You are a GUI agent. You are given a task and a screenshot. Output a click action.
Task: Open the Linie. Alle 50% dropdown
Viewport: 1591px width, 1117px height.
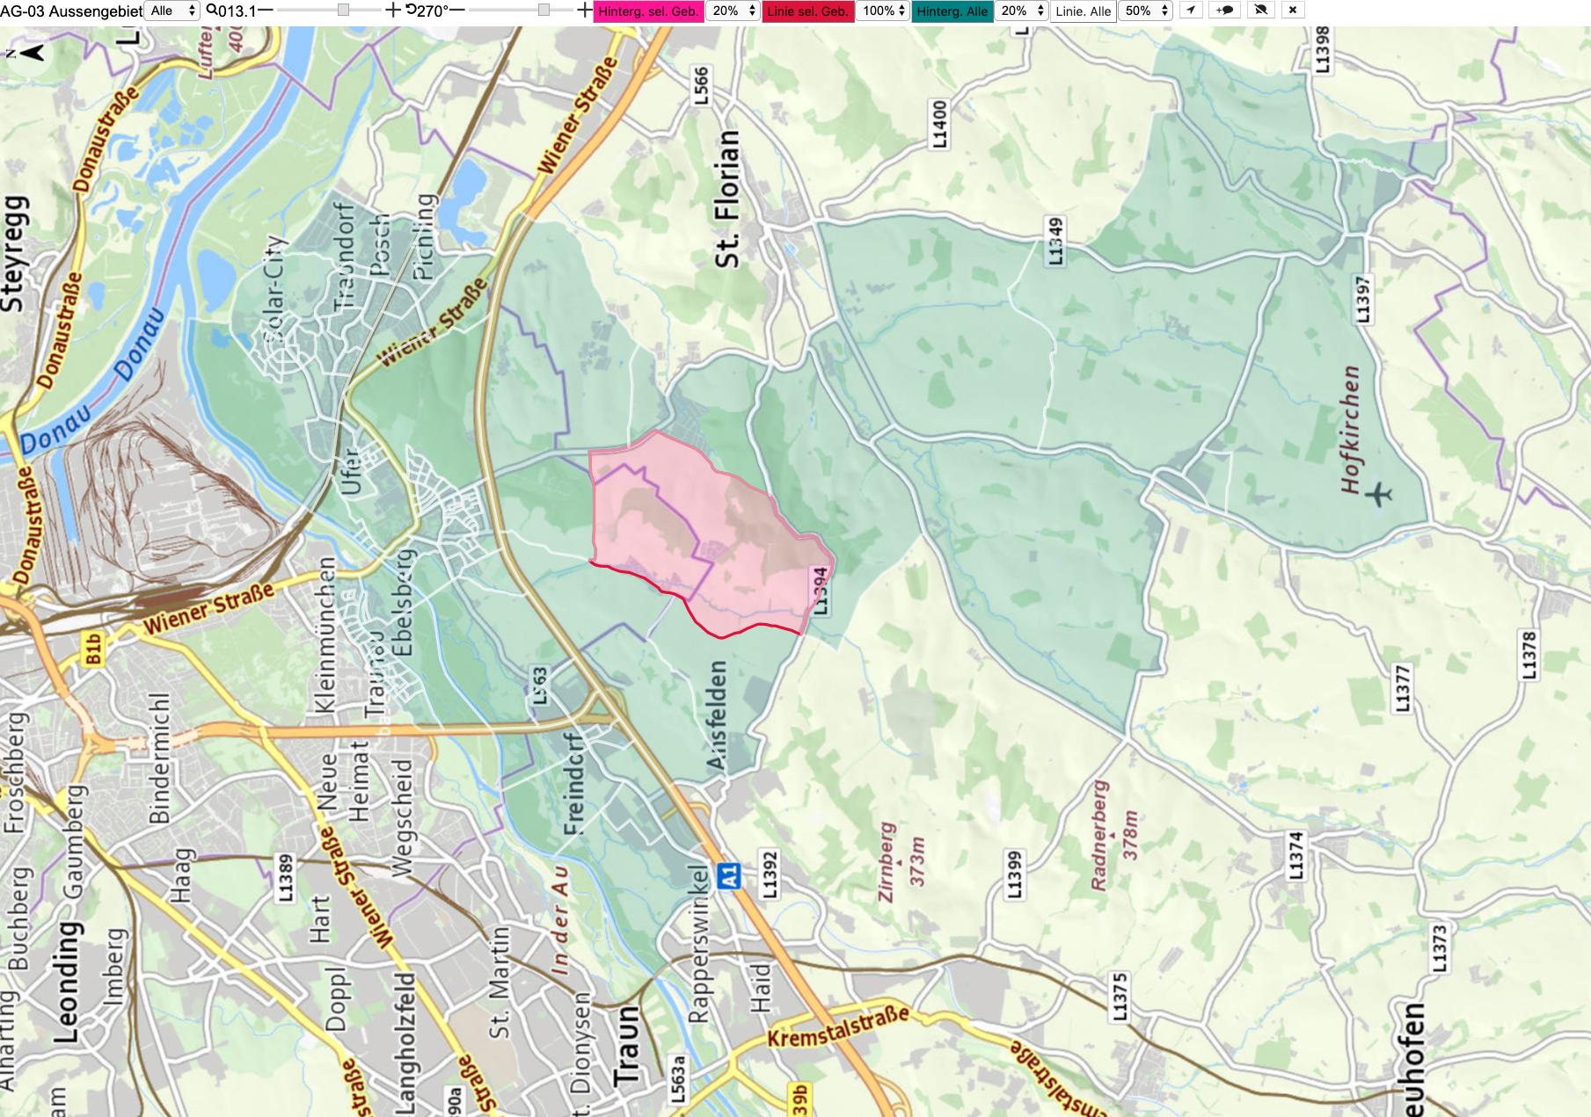pos(1146,11)
